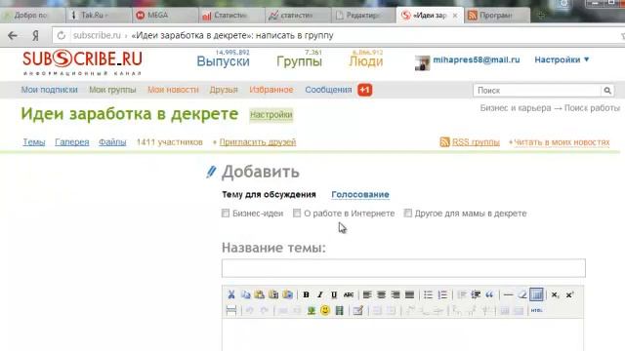Center align text in the editor
Image resolution: width=625 pixels, height=351 pixels.
click(381, 294)
